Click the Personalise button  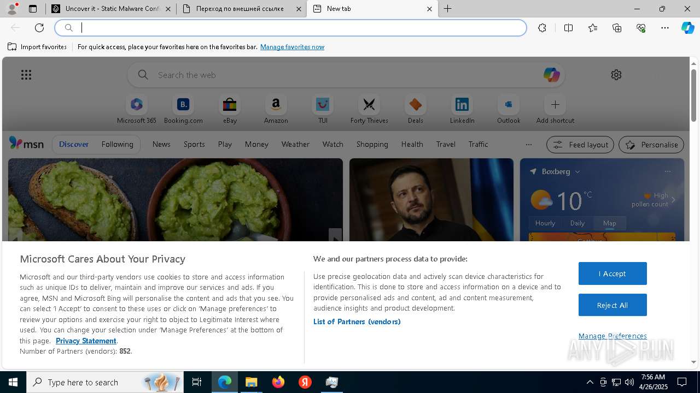click(651, 145)
